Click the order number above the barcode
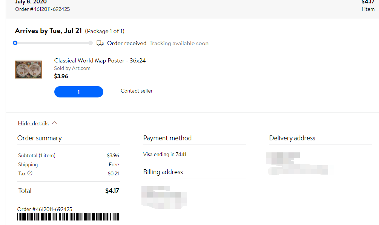379x225 pixels. pos(45,209)
